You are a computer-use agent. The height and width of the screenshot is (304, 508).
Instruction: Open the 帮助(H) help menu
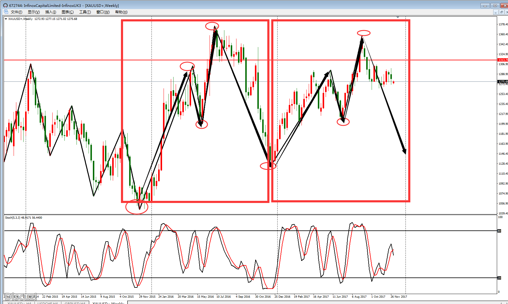coord(121,12)
